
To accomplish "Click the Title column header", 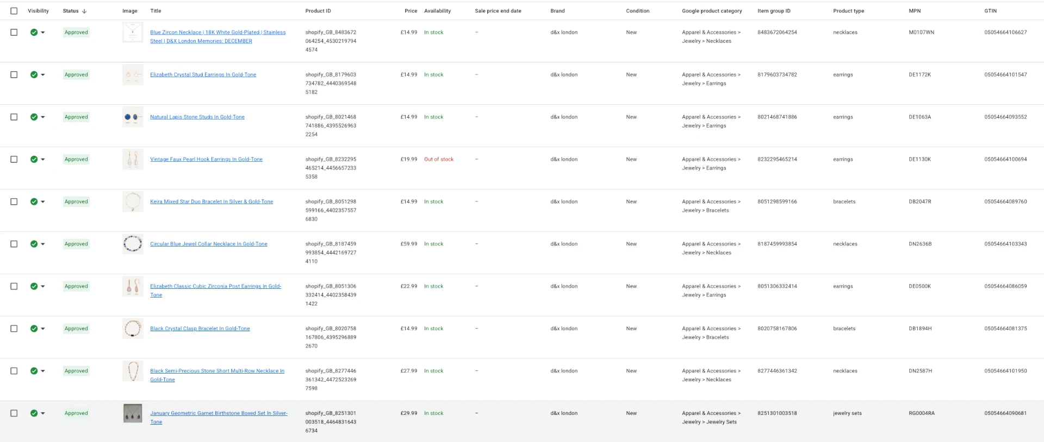I will coord(156,11).
